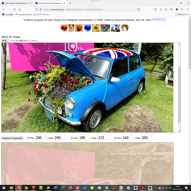This screenshot has height=191, width=191.
Task: Click the 000015 counter text
Action: (x=159, y=19)
